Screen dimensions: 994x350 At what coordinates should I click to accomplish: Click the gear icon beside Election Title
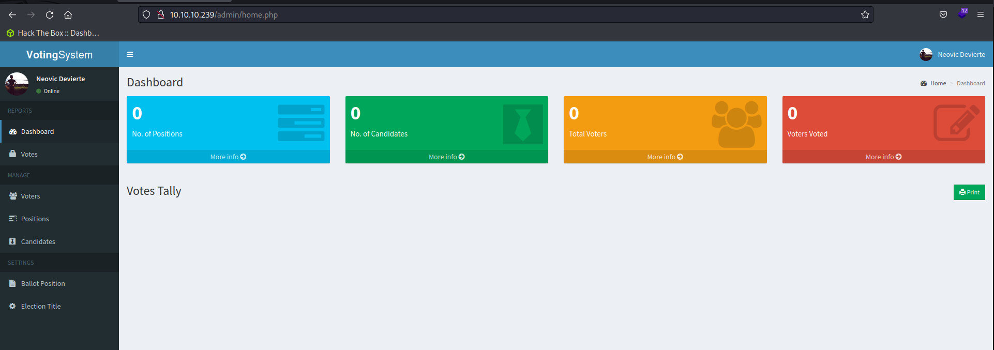click(x=12, y=306)
